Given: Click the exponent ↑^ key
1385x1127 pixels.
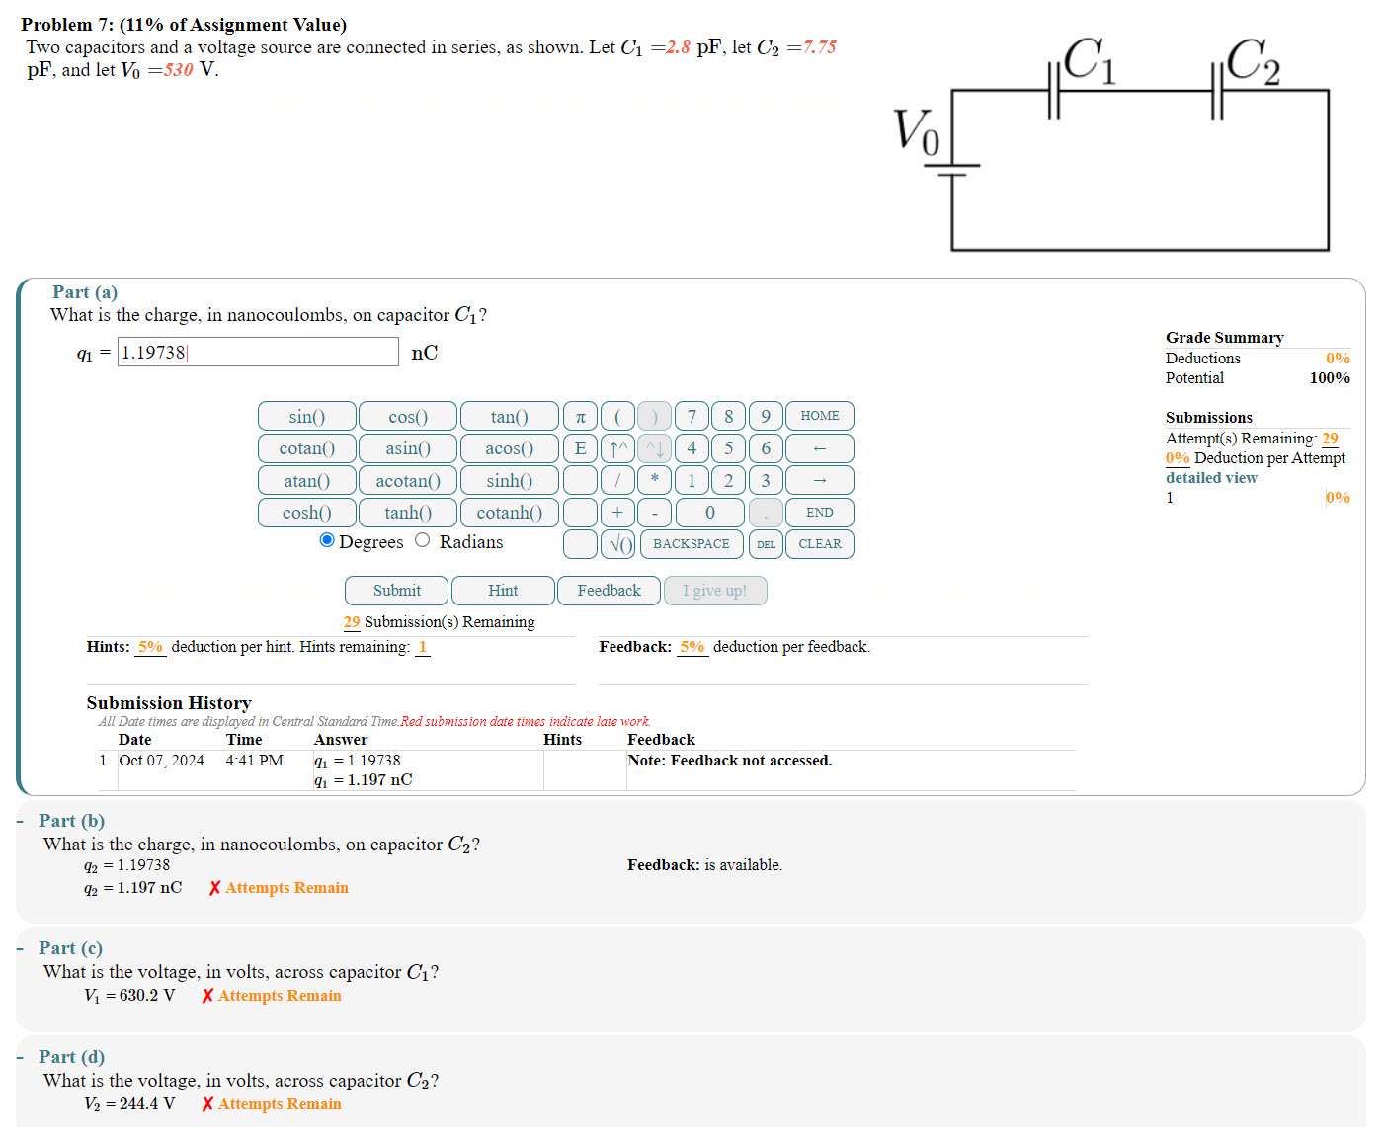Looking at the screenshot, I should tap(617, 448).
